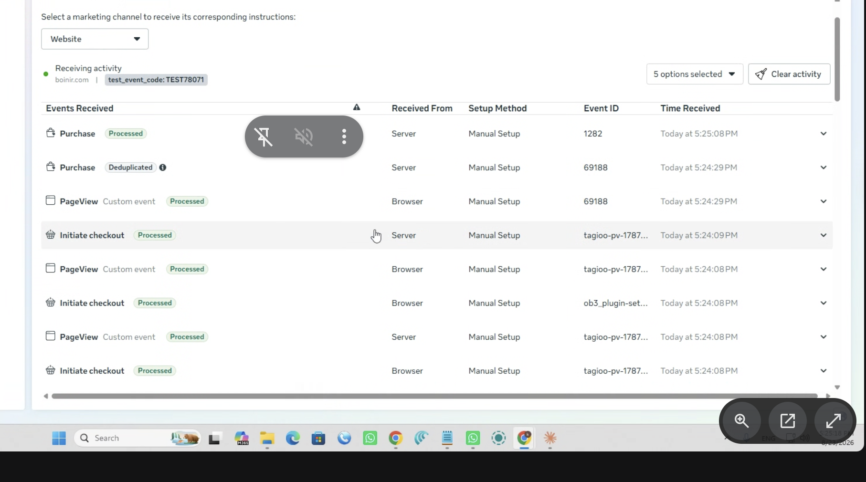Screen dimensions: 866x482
Task: Click the boinir.com domain text
Action: 72,80
